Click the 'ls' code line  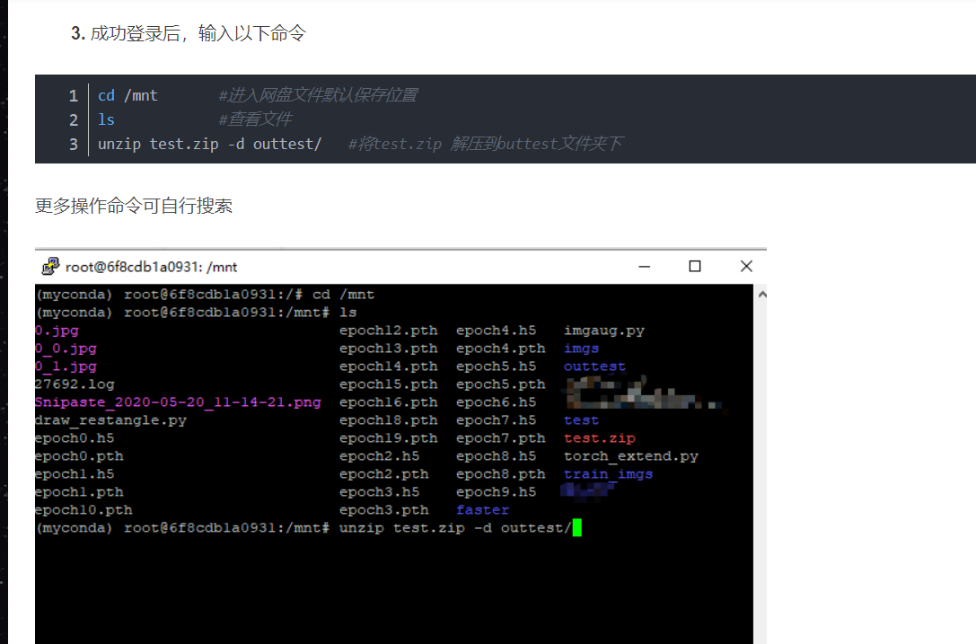(107, 119)
